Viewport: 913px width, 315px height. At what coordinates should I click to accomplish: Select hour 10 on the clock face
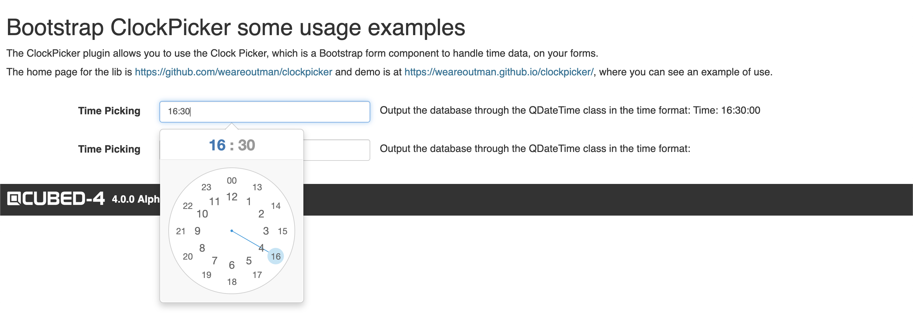[202, 214]
